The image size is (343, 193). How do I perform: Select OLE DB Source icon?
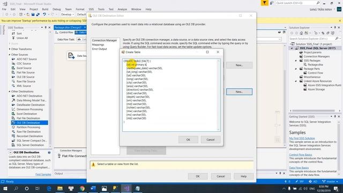point(13,77)
